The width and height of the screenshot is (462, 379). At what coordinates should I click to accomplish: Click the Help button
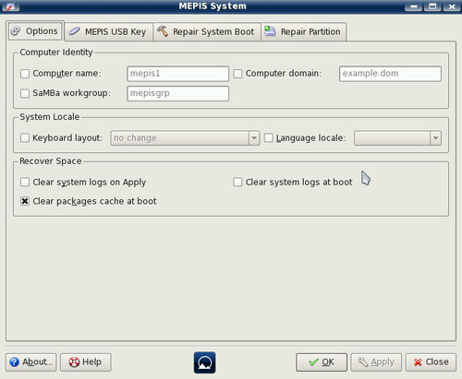86,362
